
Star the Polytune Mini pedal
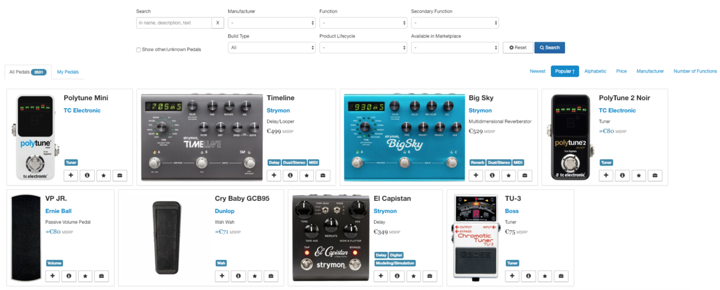pyautogui.click(x=104, y=175)
